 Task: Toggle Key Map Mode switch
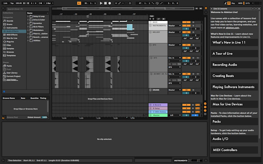tap(233, 3)
